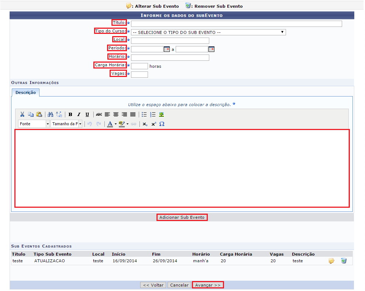
Task: Open the Tipo do Curso dropdown
Action: point(209,32)
